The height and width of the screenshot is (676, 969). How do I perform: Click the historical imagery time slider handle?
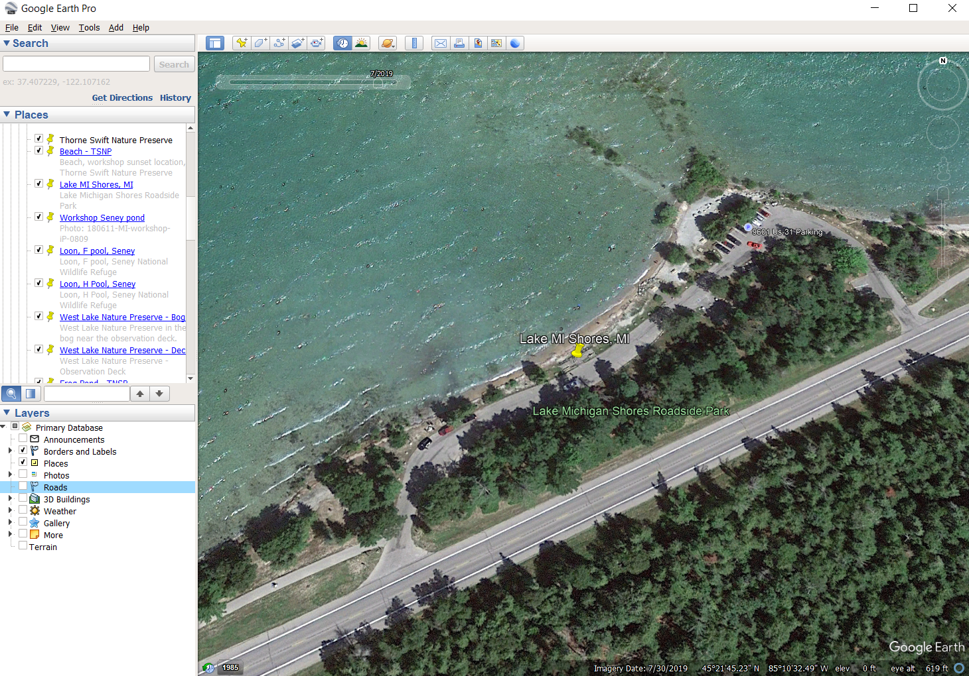378,84
